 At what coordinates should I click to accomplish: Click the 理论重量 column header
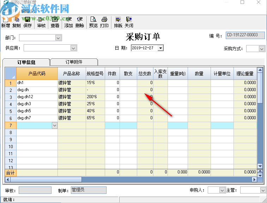tap(245, 74)
